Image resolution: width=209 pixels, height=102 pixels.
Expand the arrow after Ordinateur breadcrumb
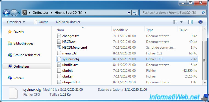coord(52,13)
